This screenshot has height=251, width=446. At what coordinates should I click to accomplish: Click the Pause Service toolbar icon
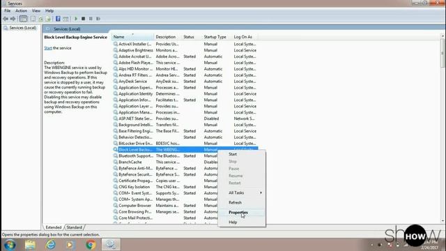click(x=91, y=19)
